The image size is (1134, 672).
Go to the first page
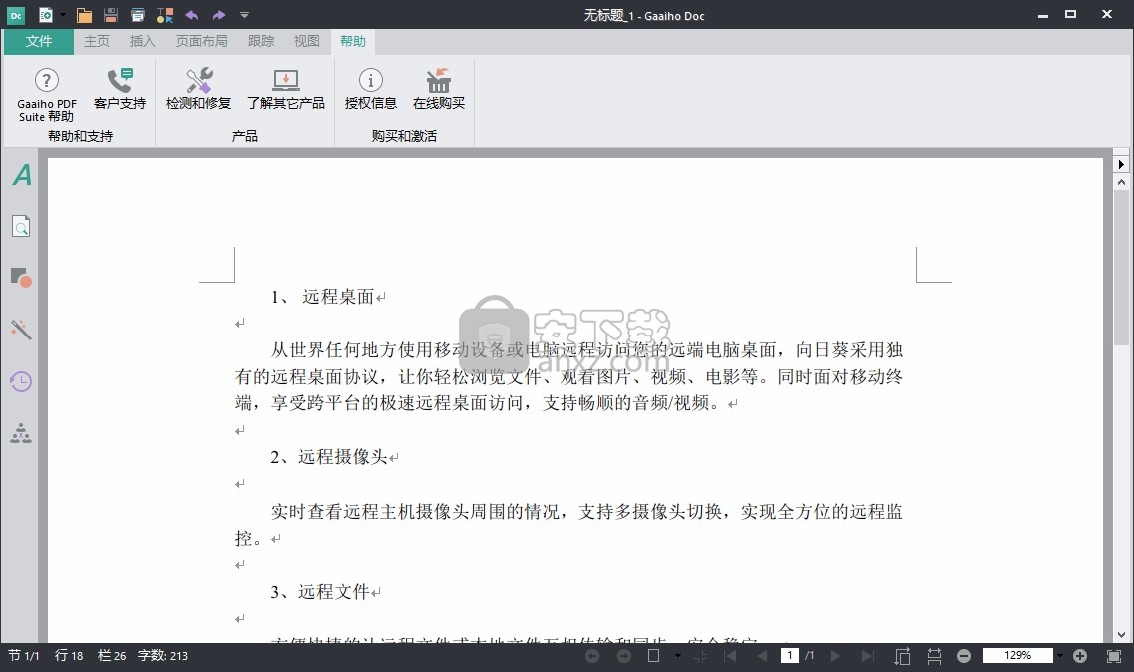point(730,656)
